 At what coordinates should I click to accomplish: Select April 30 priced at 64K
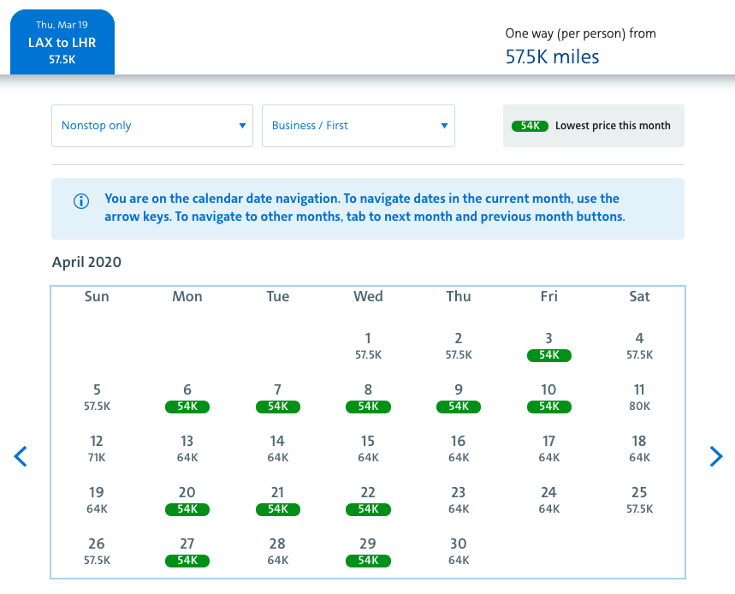pyautogui.click(x=459, y=552)
